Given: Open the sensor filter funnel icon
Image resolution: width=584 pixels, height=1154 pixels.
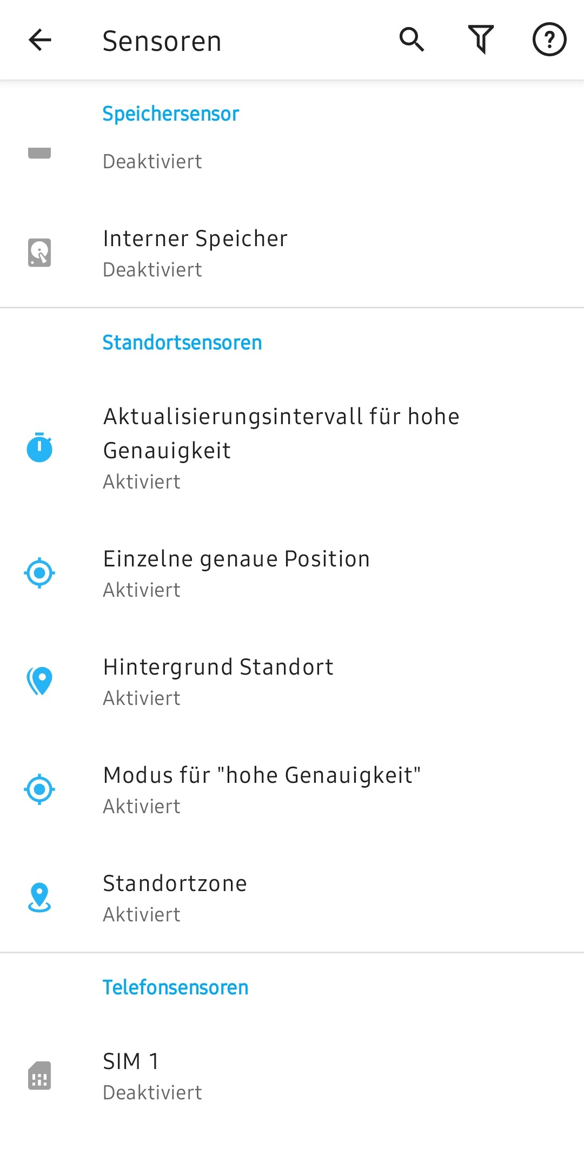Looking at the screenshot, I should click(x=481, y=39).
